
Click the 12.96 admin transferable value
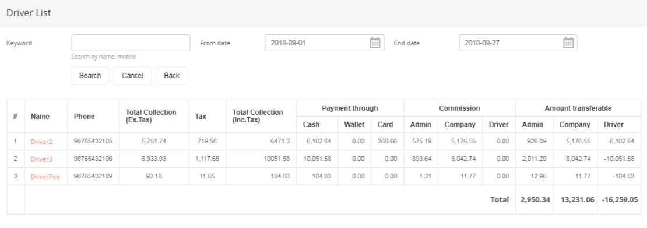click(539, 176)
